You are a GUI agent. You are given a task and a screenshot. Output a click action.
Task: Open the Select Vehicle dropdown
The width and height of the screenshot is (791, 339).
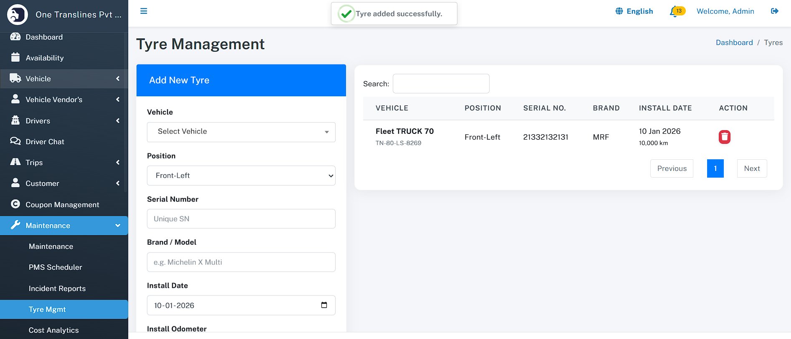[x=241, y=132]
